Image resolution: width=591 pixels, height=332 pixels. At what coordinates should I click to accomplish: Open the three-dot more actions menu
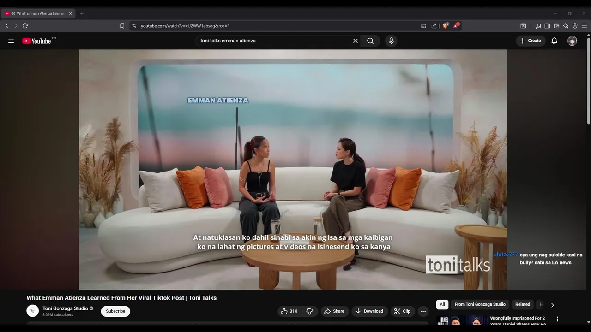coord(423,311)
